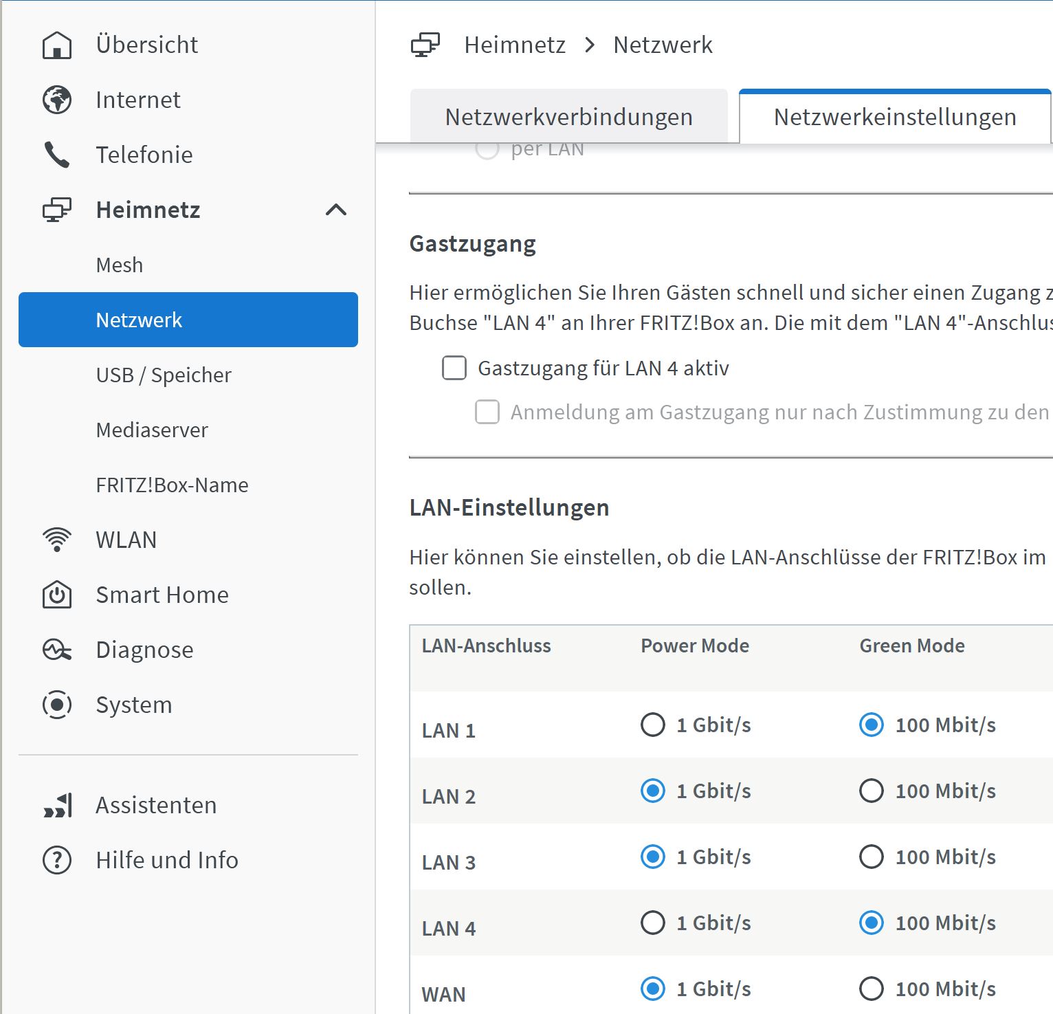Click the Hilfe und Info question icon
1053x1014 pixels.
pos(57,860)
